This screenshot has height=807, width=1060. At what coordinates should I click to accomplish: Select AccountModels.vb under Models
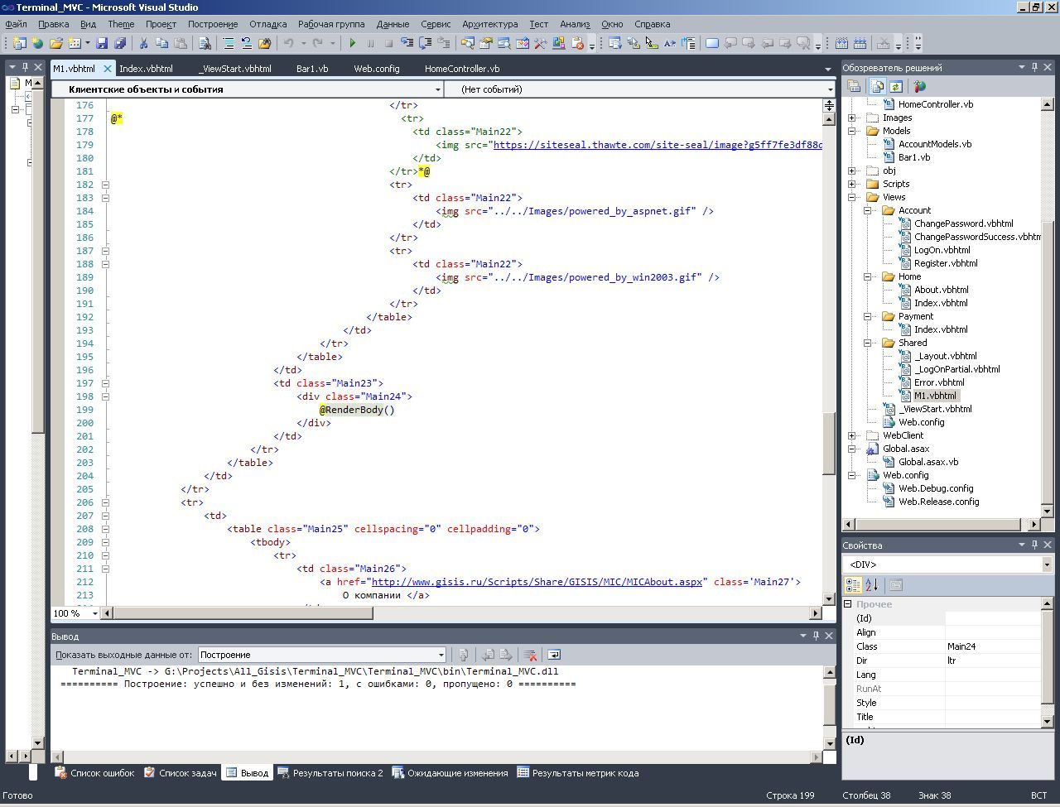pyautogui.click(x=935, y=144)
